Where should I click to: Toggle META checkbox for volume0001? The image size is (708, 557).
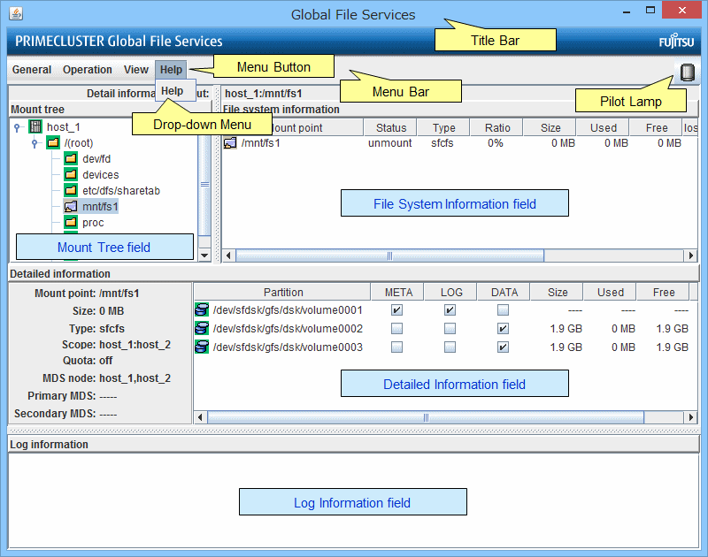[396, 310]
